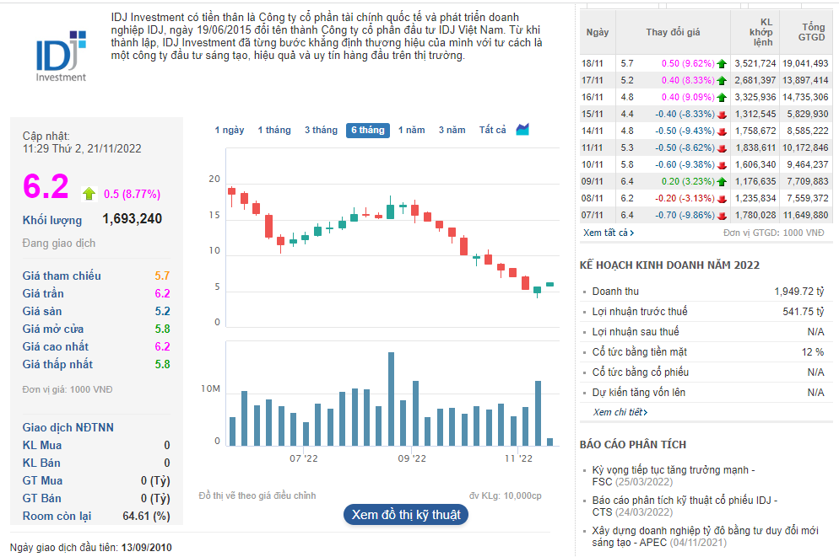Select the Tất cả chart range

tap(492, 130)
